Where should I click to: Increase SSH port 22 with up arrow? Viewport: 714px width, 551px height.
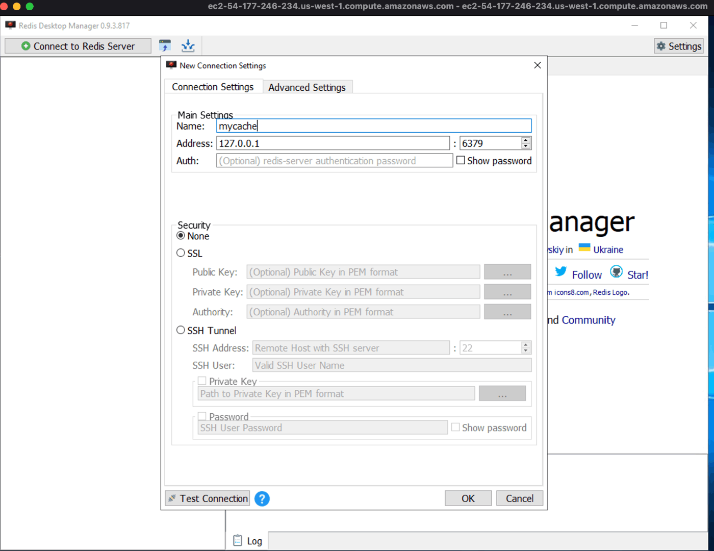(526, 345)
